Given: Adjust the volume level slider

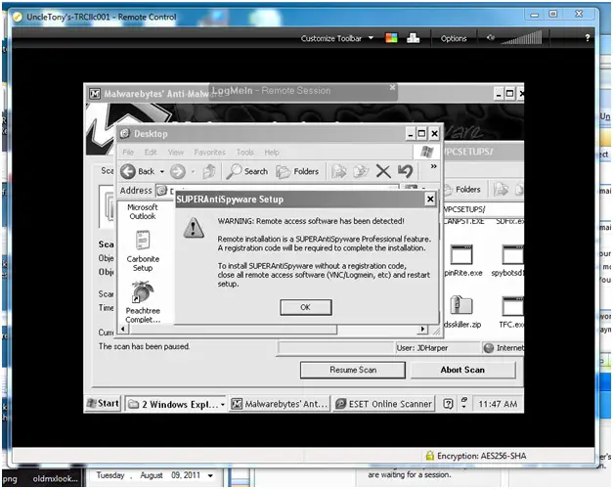Looking at the screenshot, I should click(521, 37).
